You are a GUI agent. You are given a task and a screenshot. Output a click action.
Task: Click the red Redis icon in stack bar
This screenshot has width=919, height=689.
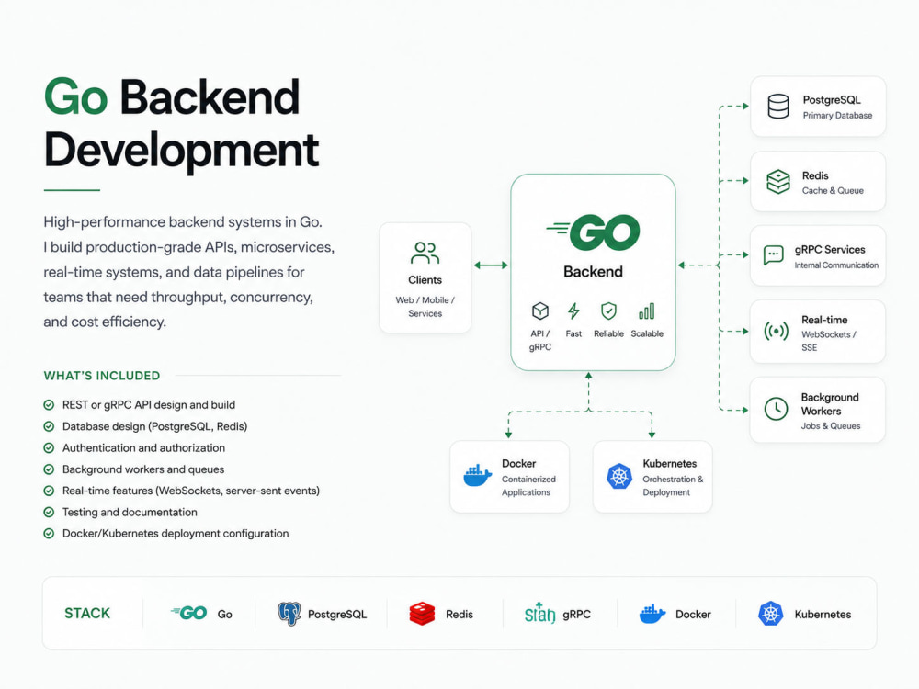coord(422,614)
